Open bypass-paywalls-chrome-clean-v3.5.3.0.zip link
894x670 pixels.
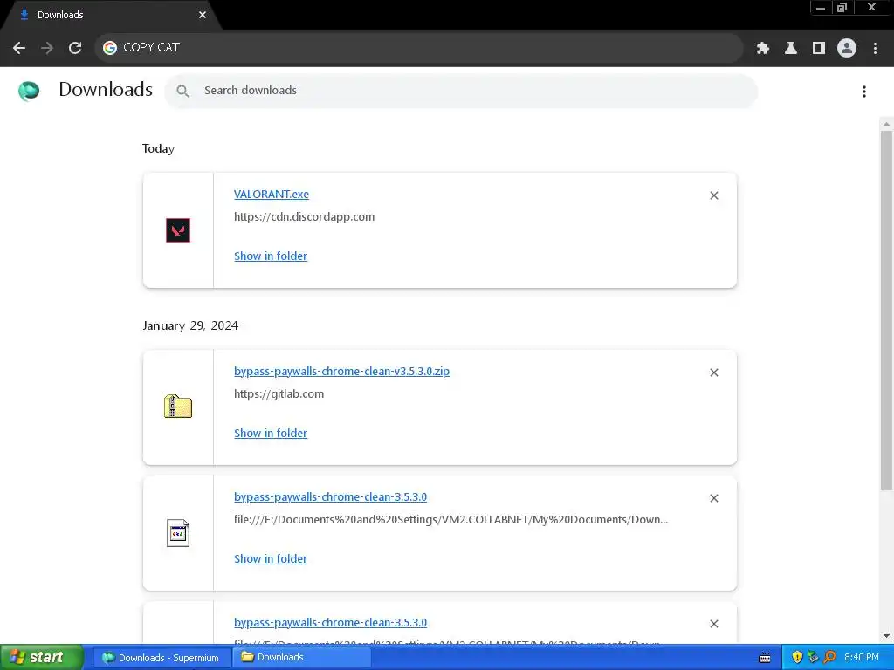pyautogui.click(x=341, y=372)
